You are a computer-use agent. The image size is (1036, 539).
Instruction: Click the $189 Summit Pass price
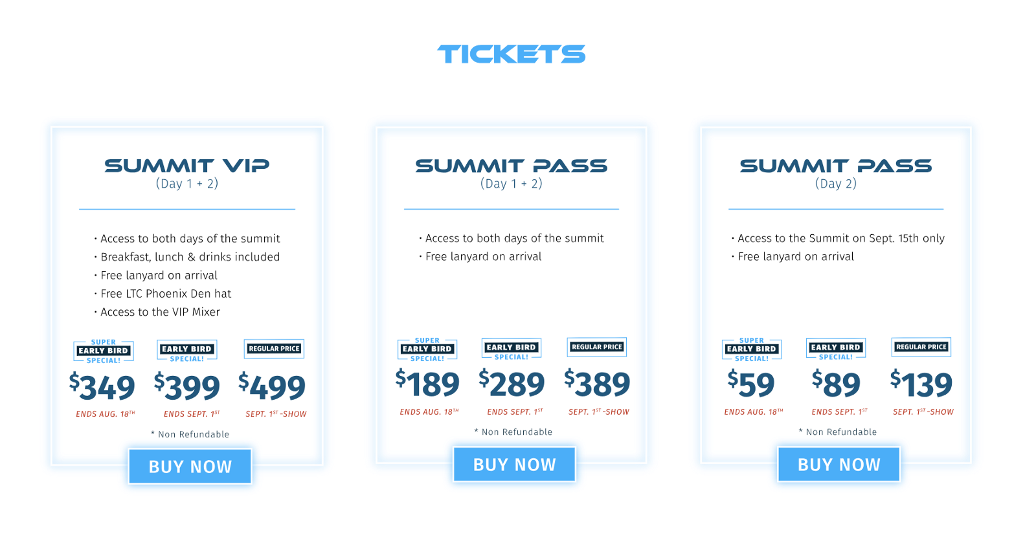428,384
